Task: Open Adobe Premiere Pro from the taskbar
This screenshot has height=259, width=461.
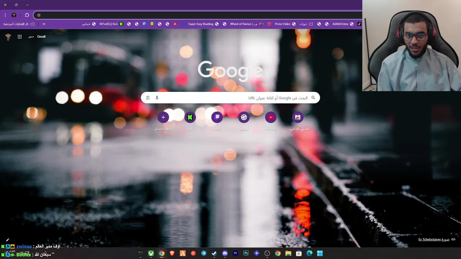Action: [236, 253]
